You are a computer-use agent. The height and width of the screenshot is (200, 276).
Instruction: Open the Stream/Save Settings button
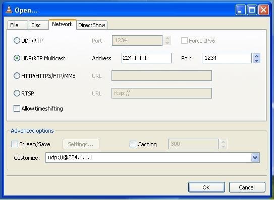81,144
